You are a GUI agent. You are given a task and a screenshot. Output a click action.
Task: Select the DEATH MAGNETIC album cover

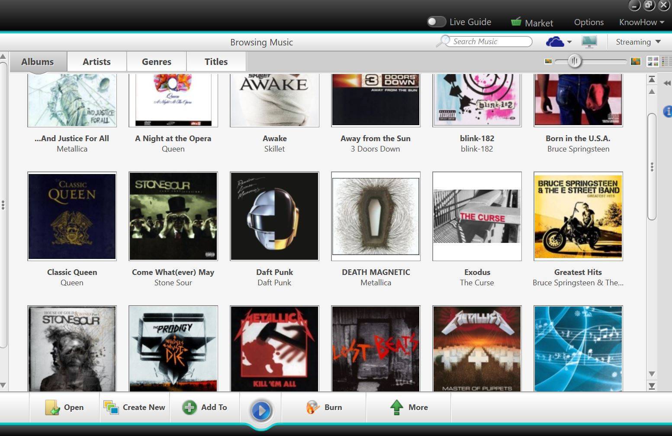click(376, 216)
